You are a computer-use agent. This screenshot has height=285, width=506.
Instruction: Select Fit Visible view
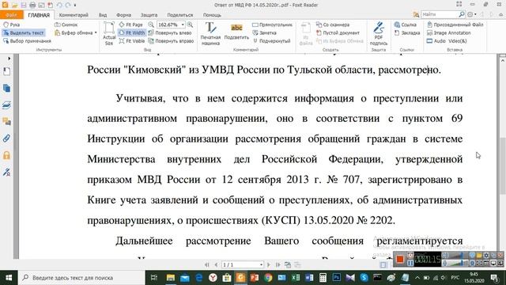(132, 41)
